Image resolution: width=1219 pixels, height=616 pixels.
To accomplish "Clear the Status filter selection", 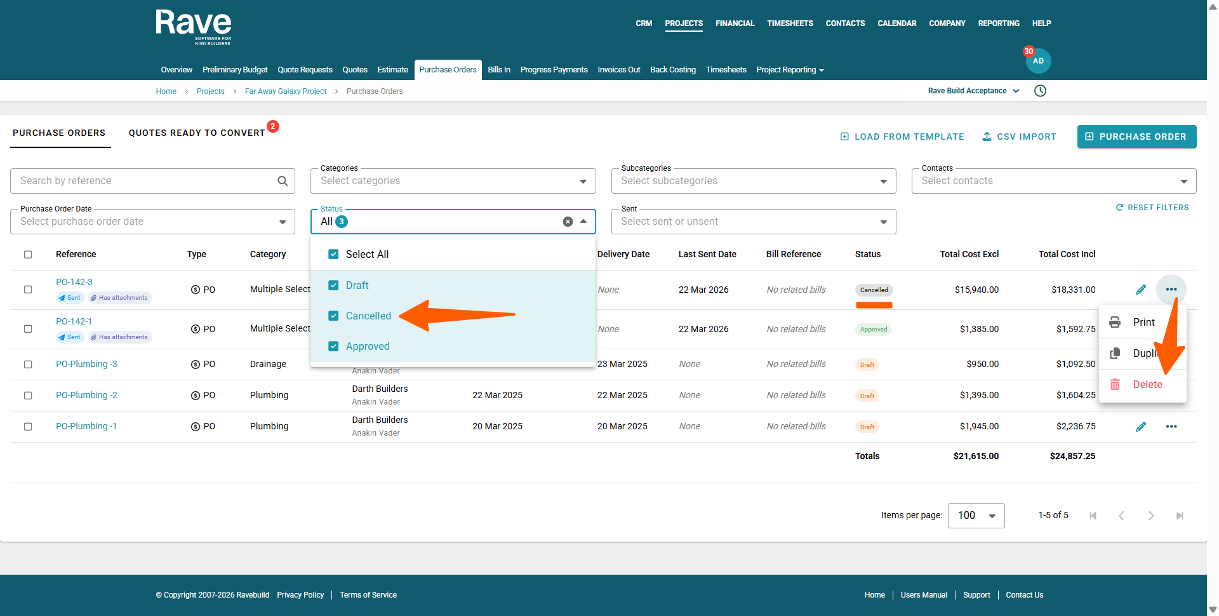I will coord(568,222).
